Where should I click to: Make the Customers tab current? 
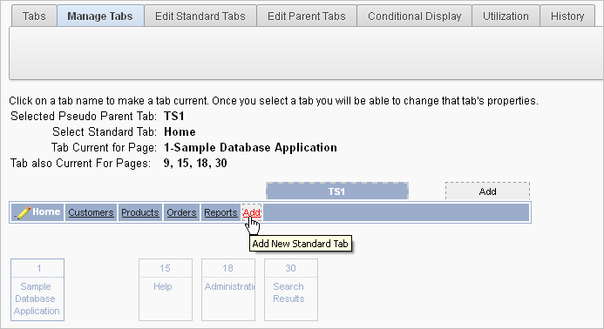tap(91, 212)
